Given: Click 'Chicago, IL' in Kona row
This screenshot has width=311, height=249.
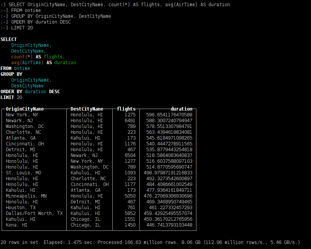Looking at the screenshot, I should click(x=86, y=225).
